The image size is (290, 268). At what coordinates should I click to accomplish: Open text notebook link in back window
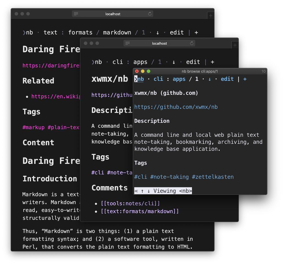tap(50, 32)
